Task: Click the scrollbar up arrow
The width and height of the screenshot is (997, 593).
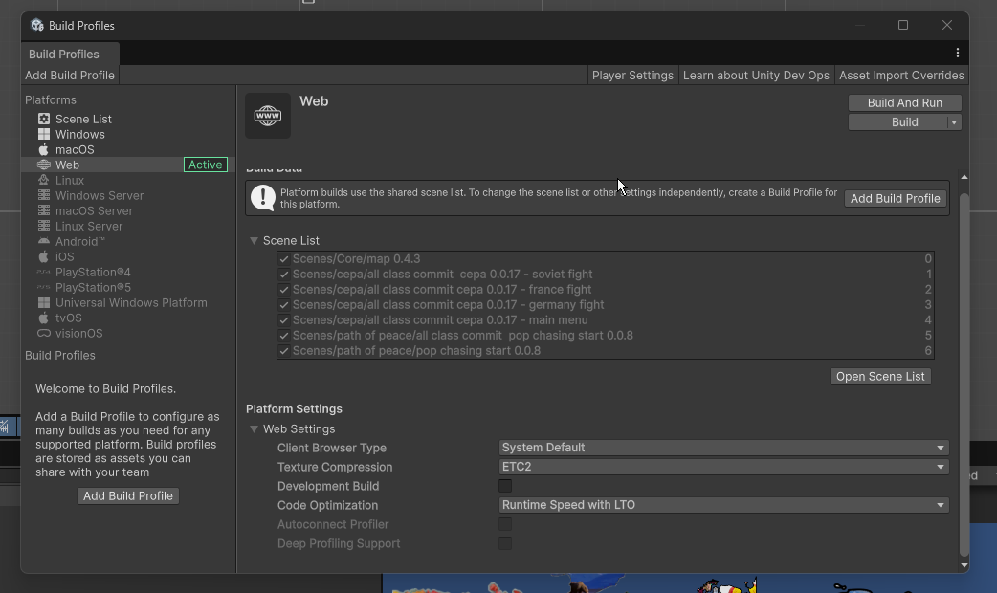Action: click(964, 177)
